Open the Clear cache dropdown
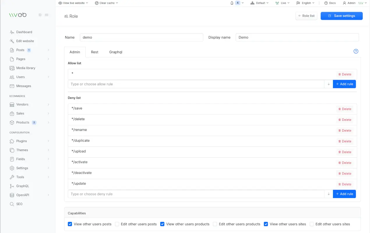This screenshot has height=233, width=370. pos(106,3)
